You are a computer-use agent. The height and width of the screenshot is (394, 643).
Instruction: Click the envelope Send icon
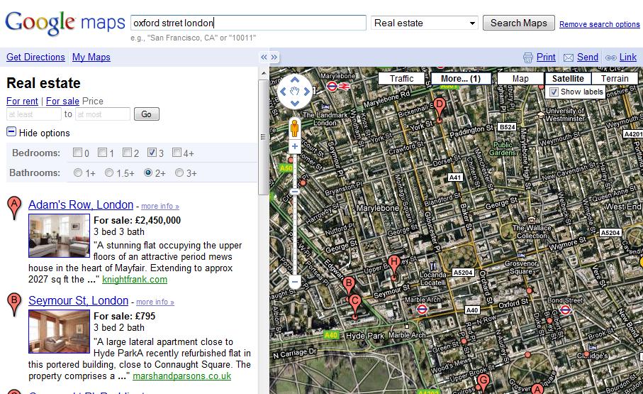[x=569, y=58]
